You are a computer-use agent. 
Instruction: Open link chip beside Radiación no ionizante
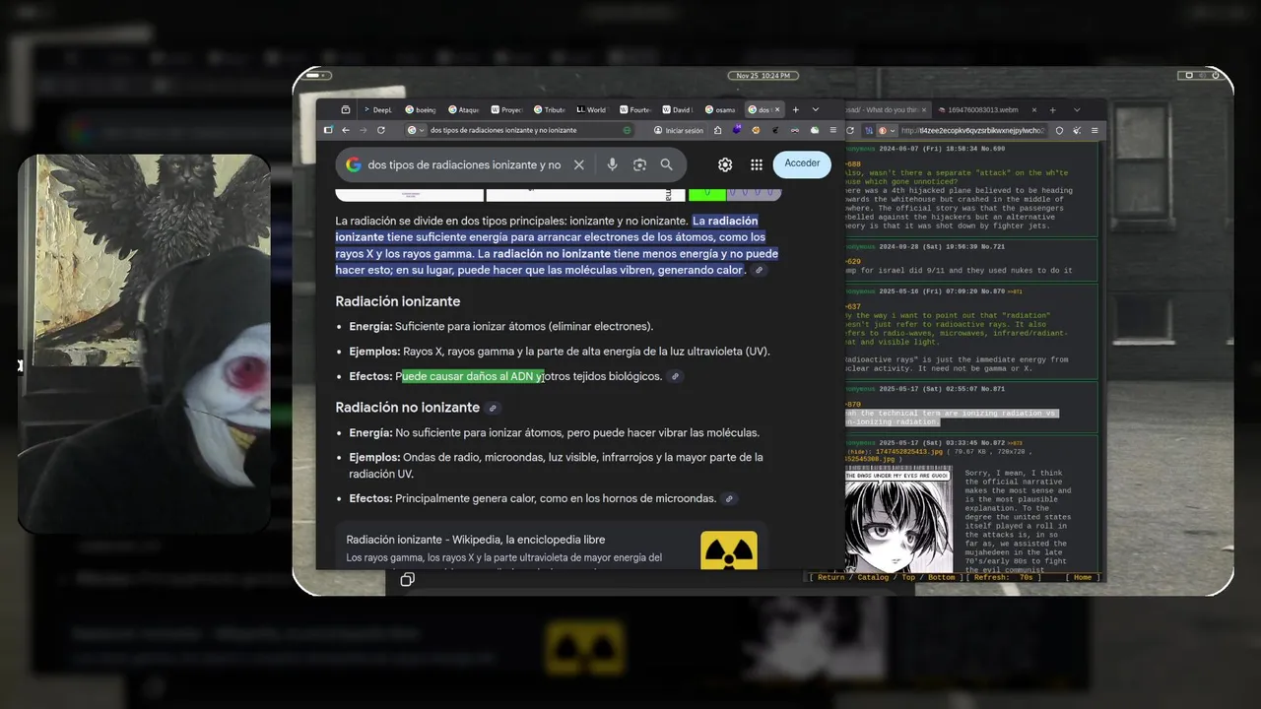(x=494, y=408)
